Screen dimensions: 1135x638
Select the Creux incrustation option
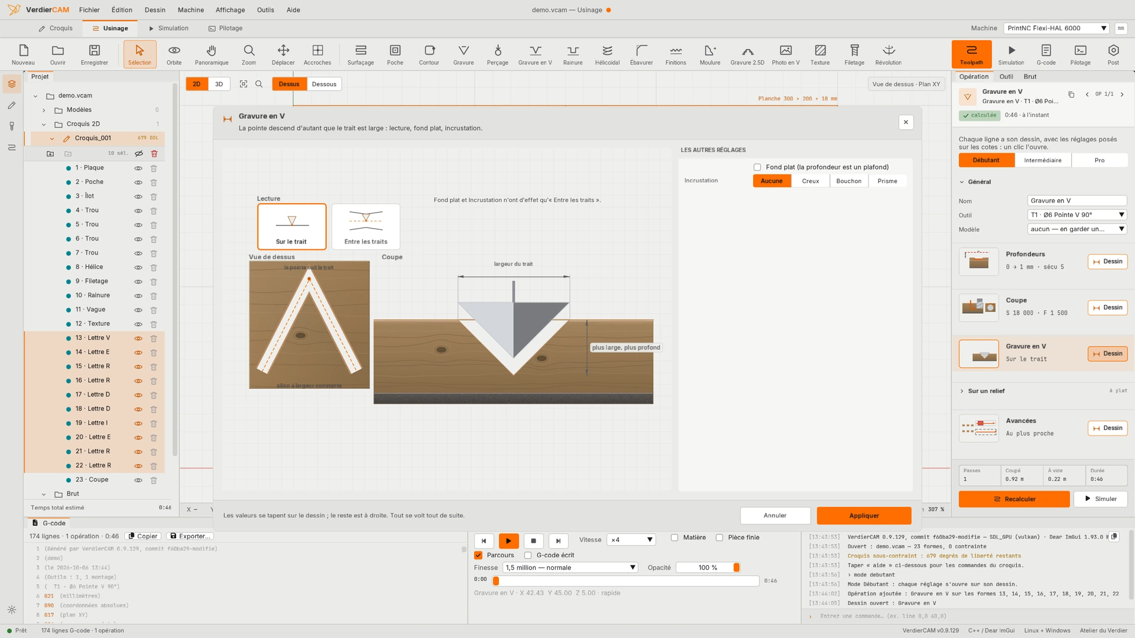[x=810, y=181]
